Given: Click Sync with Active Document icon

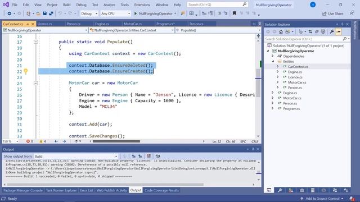Looking at the screenshot, I should point(310,31).
